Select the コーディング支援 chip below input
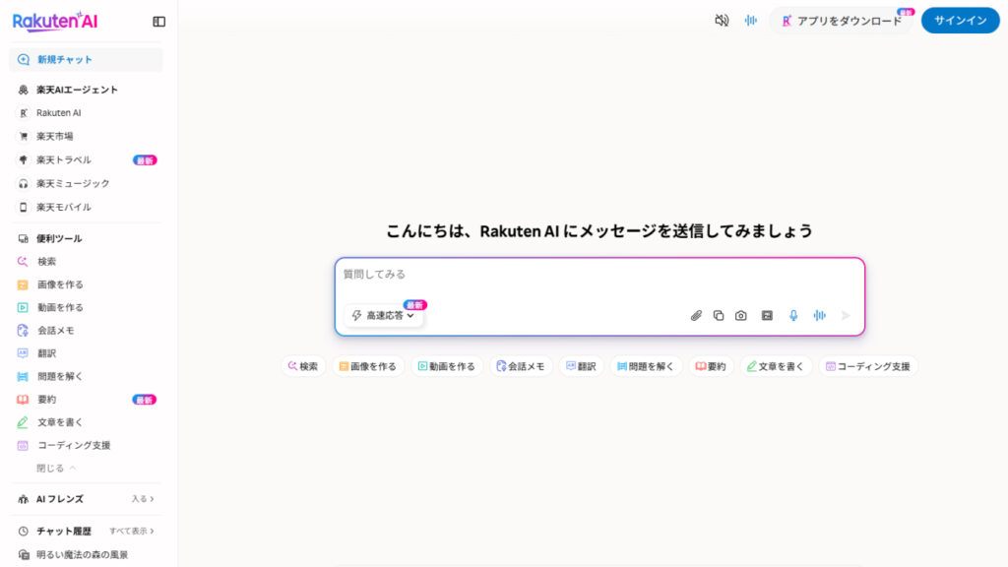Viewport: 1008px width, 567px height. pos(867,366)
